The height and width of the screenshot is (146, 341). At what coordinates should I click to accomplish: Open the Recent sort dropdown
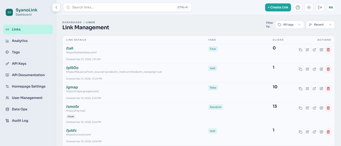(x=320, y=25)
